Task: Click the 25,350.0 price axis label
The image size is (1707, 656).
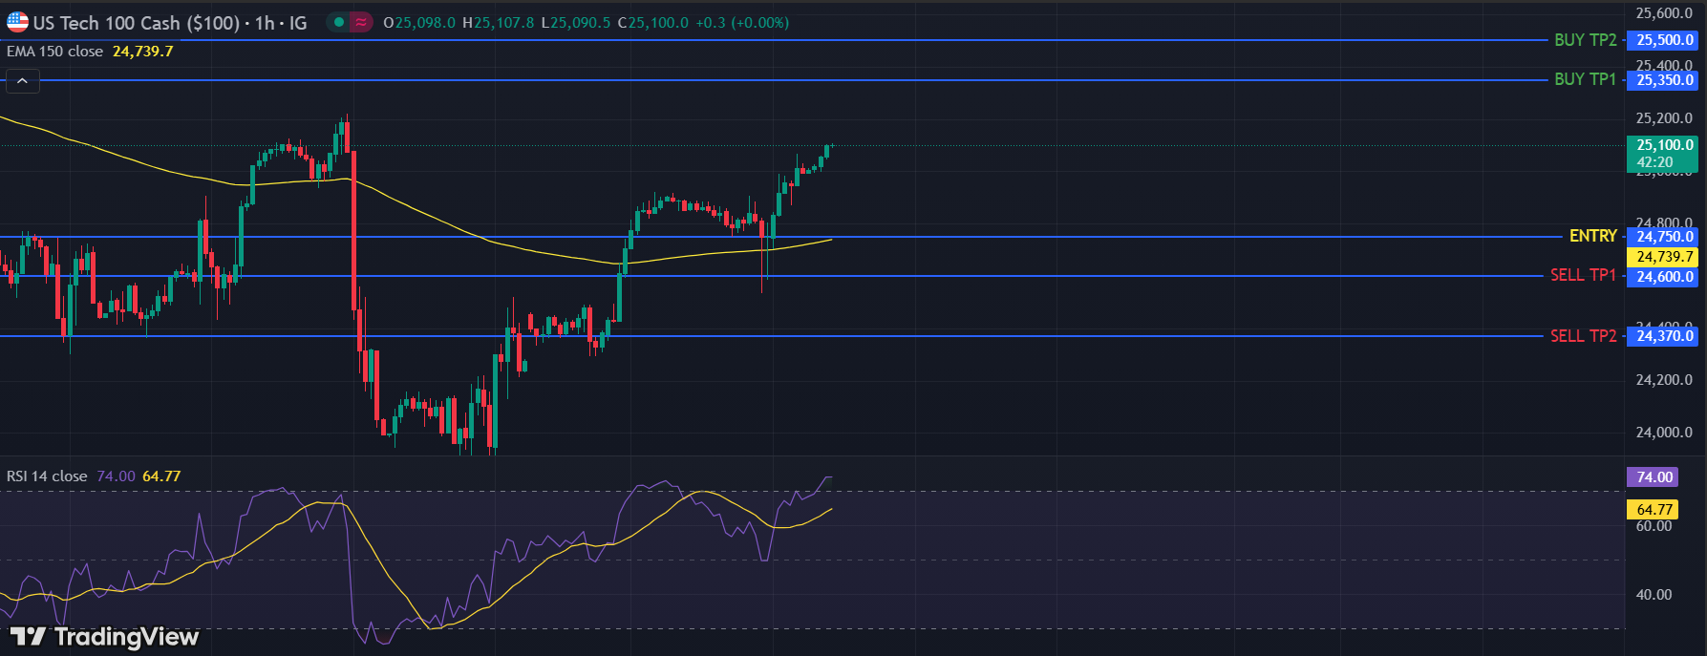Action: point(1664,80)
